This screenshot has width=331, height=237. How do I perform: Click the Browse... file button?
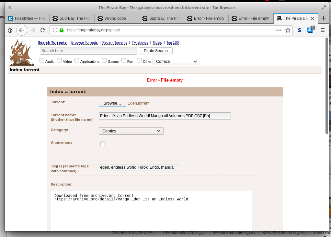pos(112,103)
